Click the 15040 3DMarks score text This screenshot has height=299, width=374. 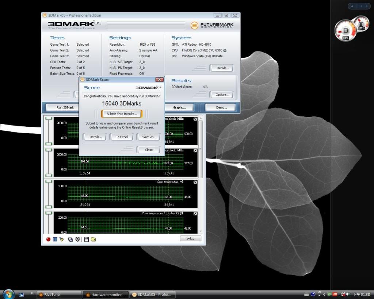pyautogui.click(x=122, y=103)
